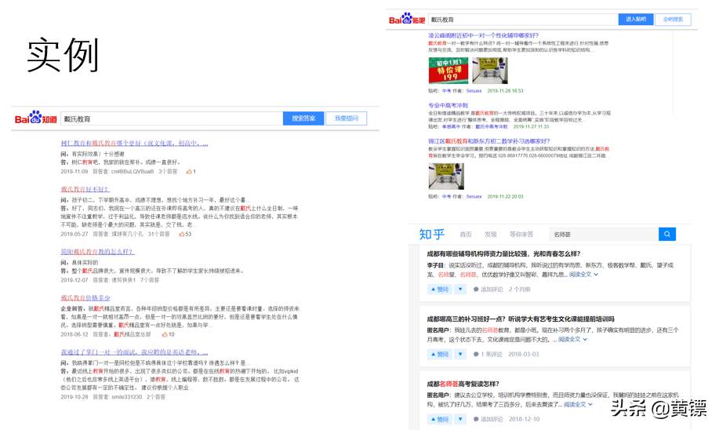Click 2个回答 on the 2019-10-28 result
Image resolution: width=719 pixels, height=430 pixels.
(x=156, y=397)
